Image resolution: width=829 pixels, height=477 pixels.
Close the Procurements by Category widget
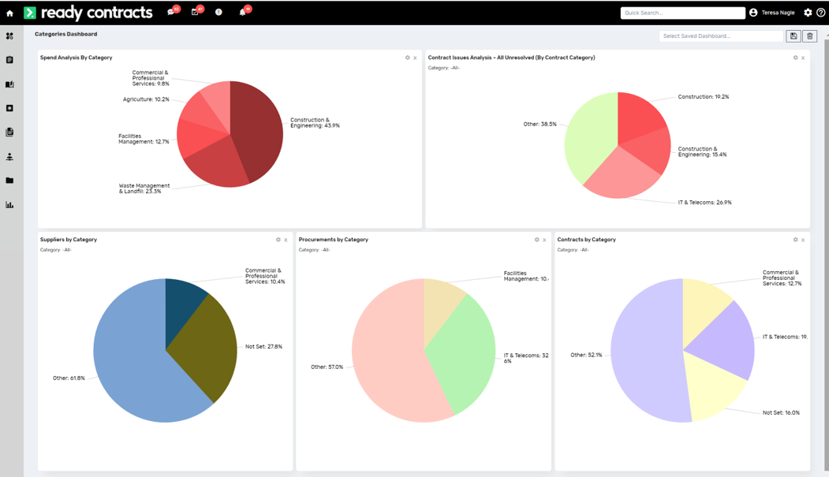pyautogui.click(x=544, y=240)
